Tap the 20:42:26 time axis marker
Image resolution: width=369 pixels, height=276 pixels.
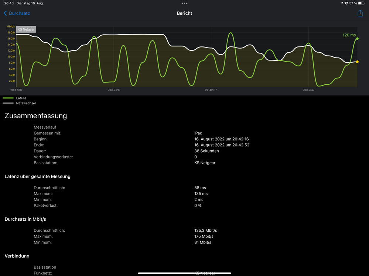(113, 90)
